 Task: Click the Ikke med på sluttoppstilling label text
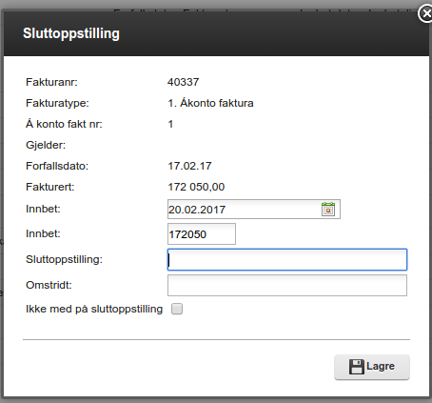94,309
